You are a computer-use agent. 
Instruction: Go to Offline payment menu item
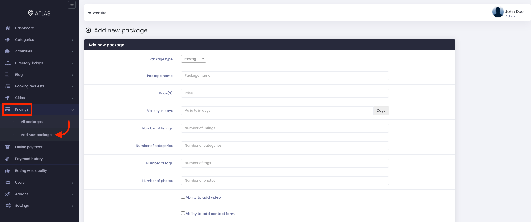(39, 147)
